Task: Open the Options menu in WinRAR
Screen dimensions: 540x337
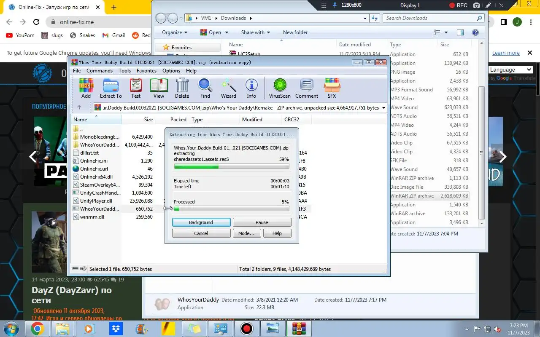Action: coord(171,71)
